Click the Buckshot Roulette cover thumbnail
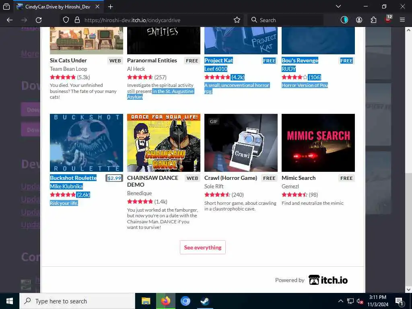This screenshot has width=412, height=309. coord(87,143)
